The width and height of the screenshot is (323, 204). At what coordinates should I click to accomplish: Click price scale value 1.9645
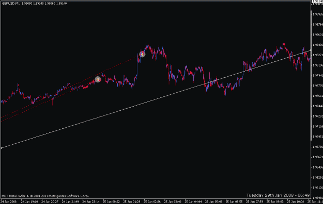pos(318,167)
